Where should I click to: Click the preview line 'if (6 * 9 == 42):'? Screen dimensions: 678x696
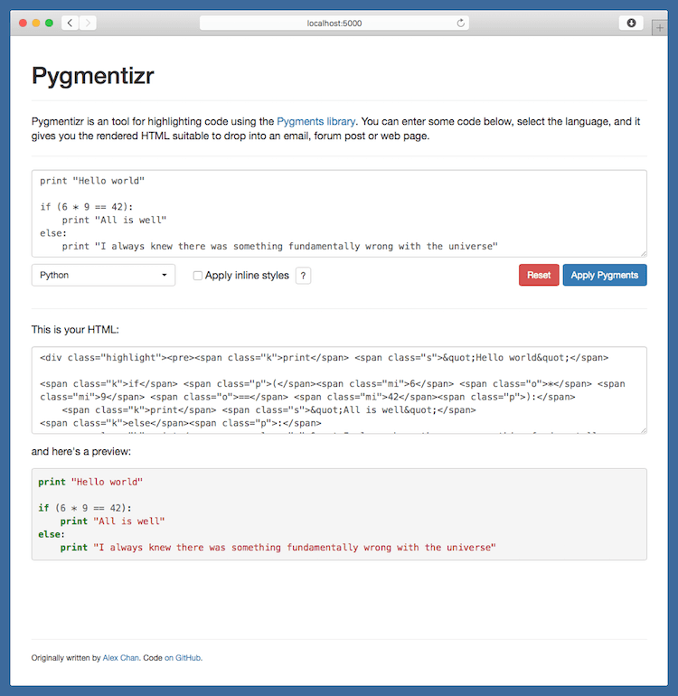85,508
